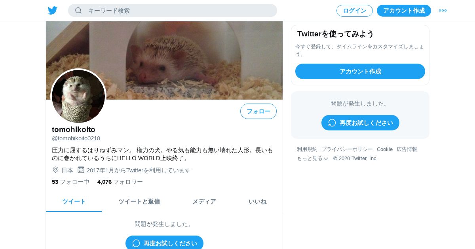Expand the もっと見る footer menu
This screenshot has height=249, width=475.
(313, 158)
